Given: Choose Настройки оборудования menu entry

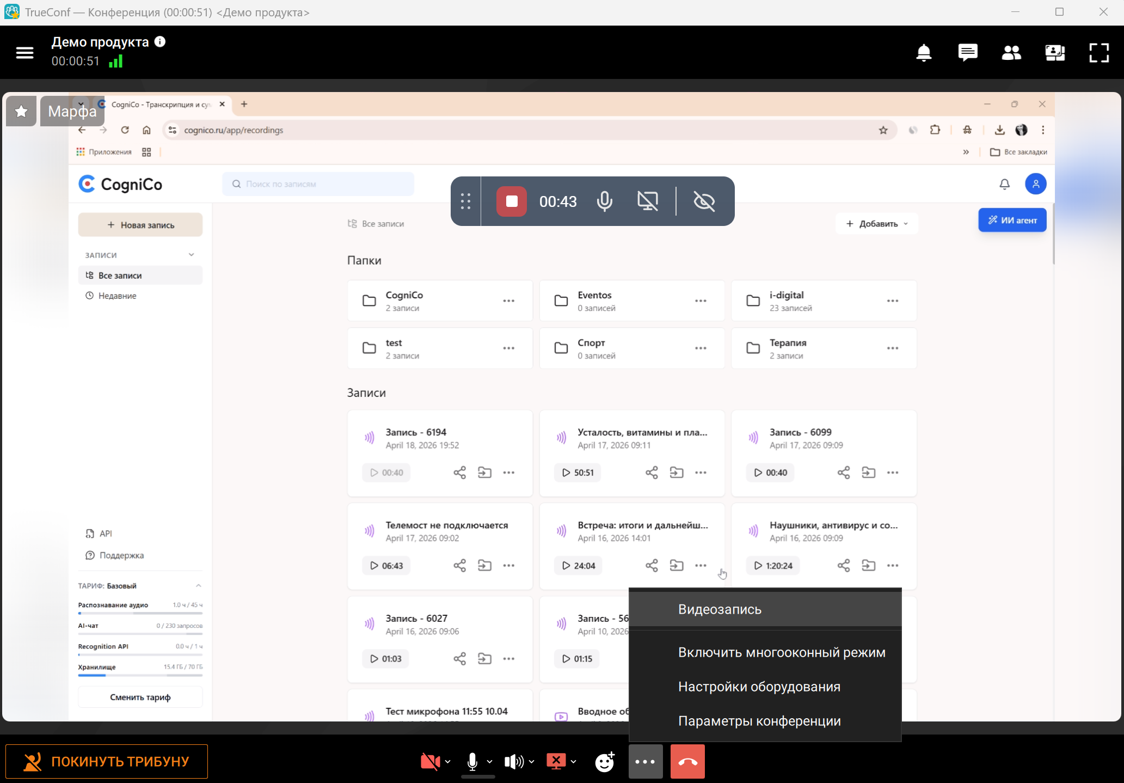Looking at the screenshot, I should (759, 687).
